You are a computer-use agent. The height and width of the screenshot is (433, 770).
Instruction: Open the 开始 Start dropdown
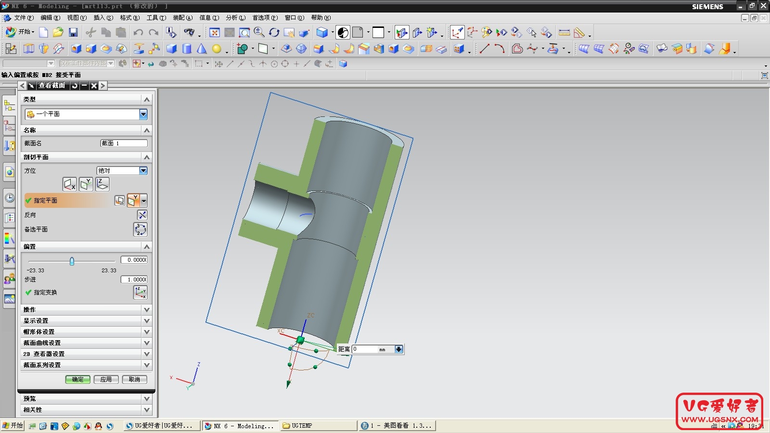(20, 32)
